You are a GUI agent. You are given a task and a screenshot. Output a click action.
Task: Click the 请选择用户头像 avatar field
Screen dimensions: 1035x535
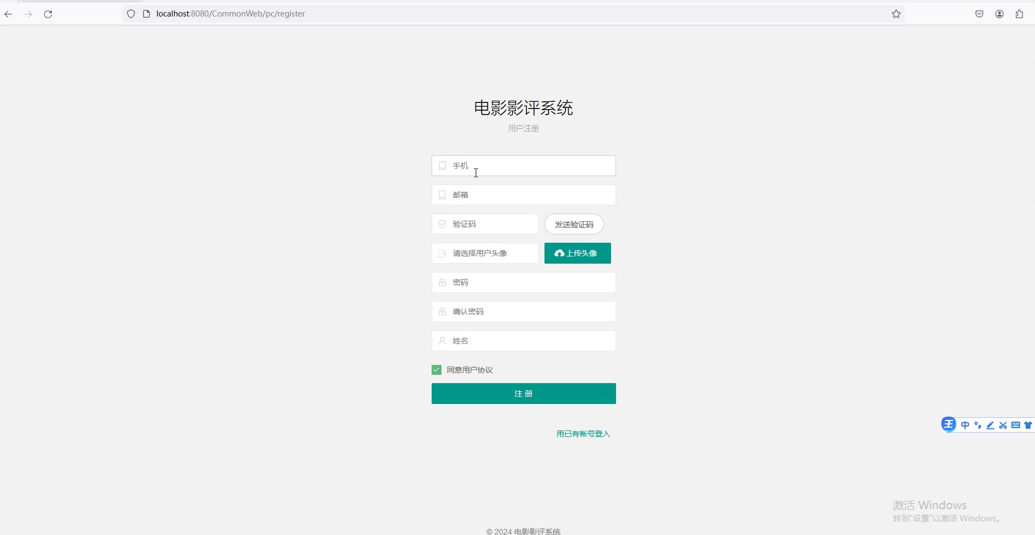[x=485, y=253]
